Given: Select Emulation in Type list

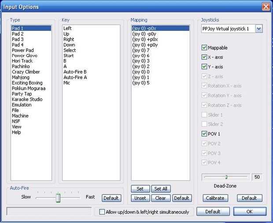Looking at the screenshot, I should (x=31, y=105).
